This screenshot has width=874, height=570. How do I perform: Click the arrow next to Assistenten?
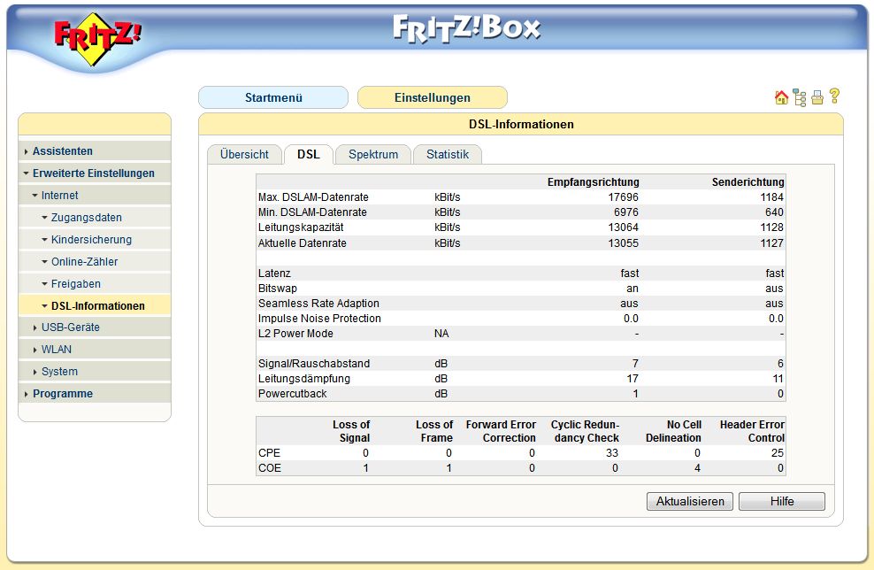pos(27,151)
